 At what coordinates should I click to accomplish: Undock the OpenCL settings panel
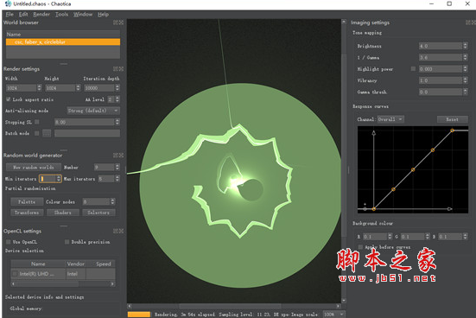(x=116, y=231)
